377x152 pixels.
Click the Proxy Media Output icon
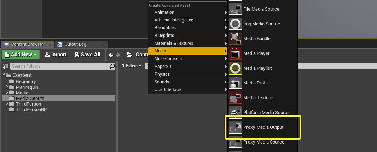coord(236,127)
